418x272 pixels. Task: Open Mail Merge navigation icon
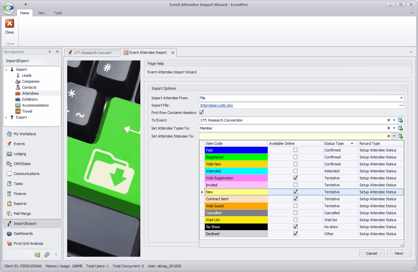(9, 214)
